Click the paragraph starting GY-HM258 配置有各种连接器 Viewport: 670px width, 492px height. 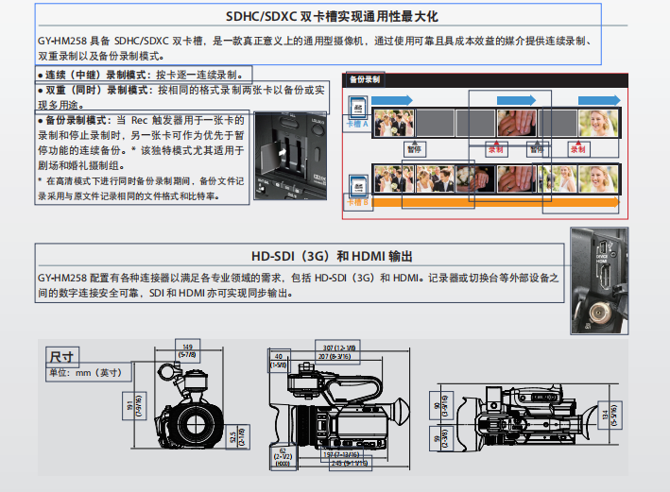point(299,285)
